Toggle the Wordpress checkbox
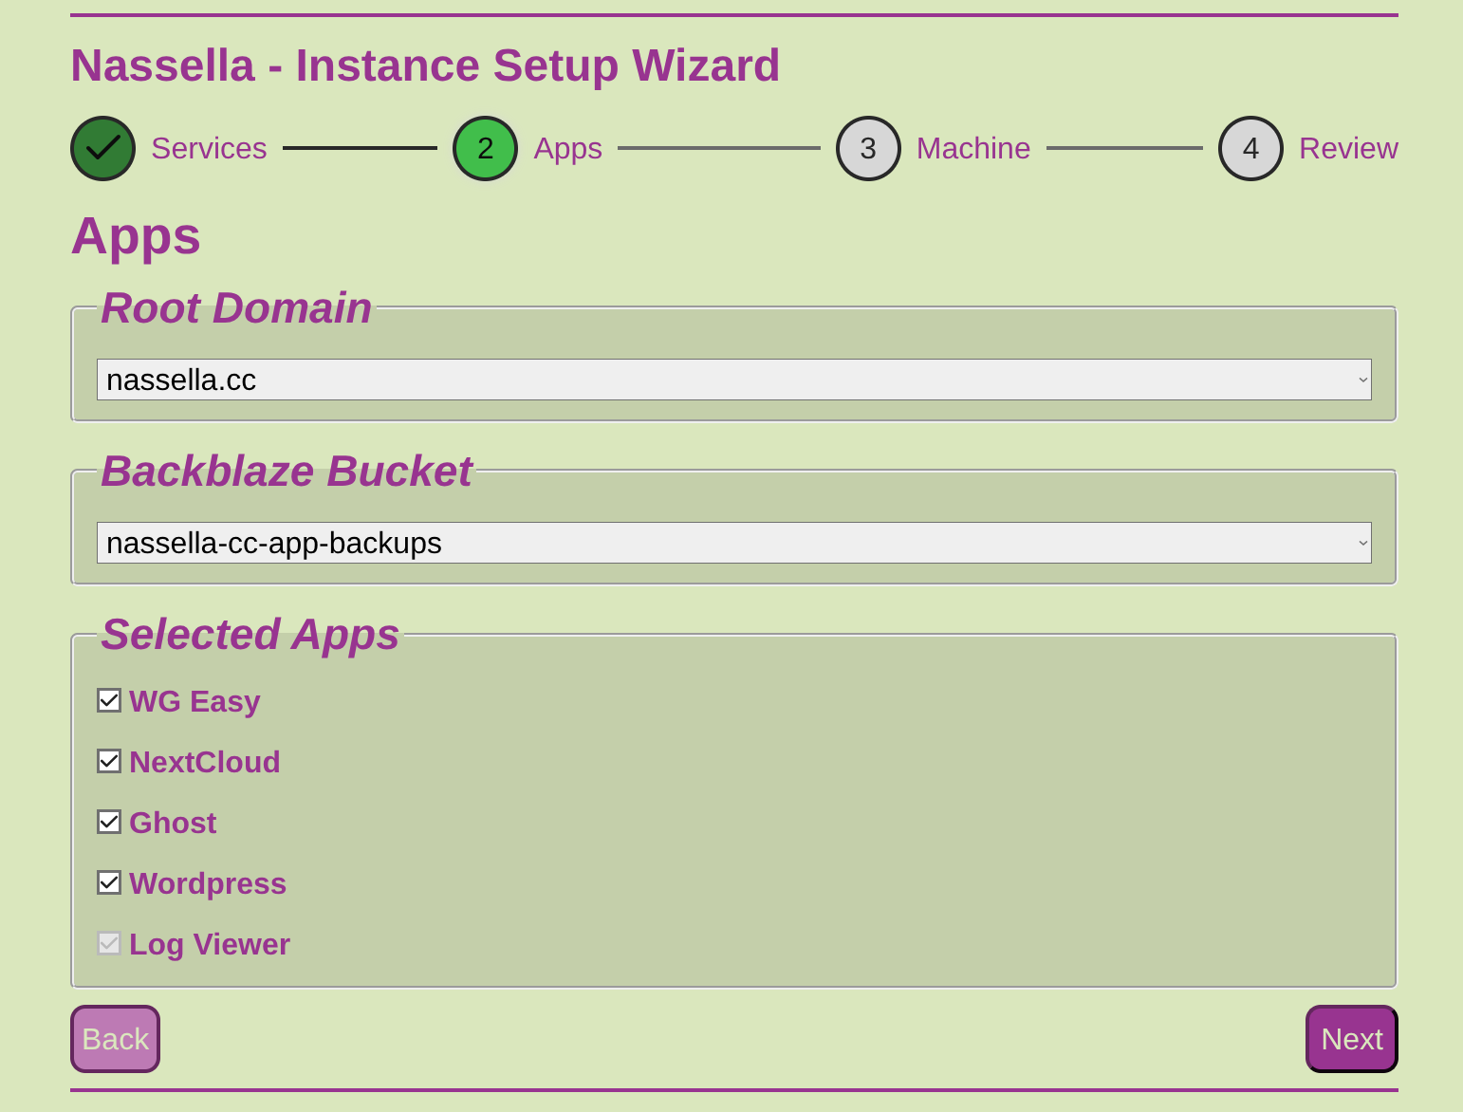This screenshot has height=1112, width=1463. tap(109, 882)
